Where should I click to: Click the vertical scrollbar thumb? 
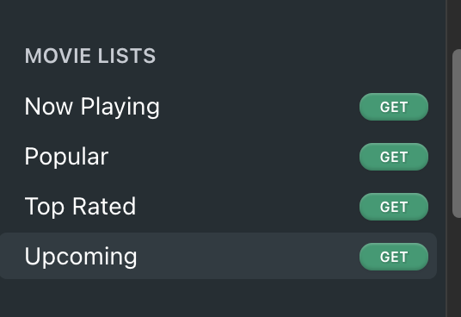tap(457, 134)
